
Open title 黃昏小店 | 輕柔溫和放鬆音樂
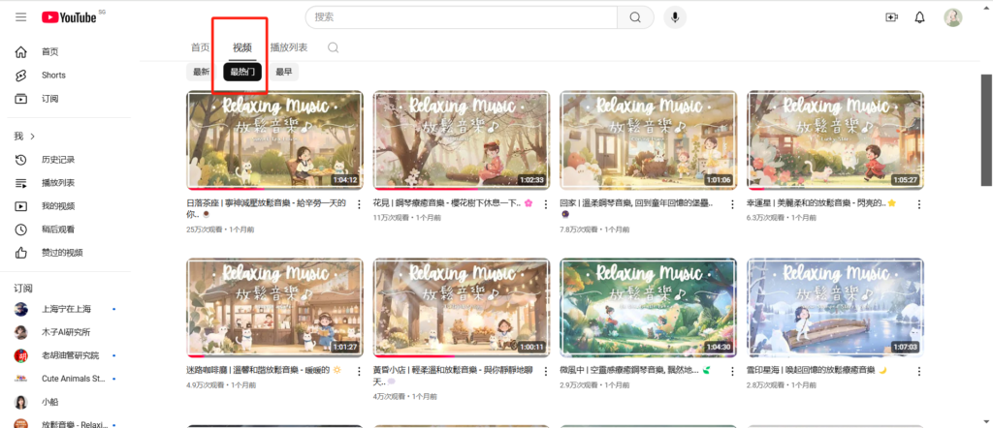click(453, 376)
